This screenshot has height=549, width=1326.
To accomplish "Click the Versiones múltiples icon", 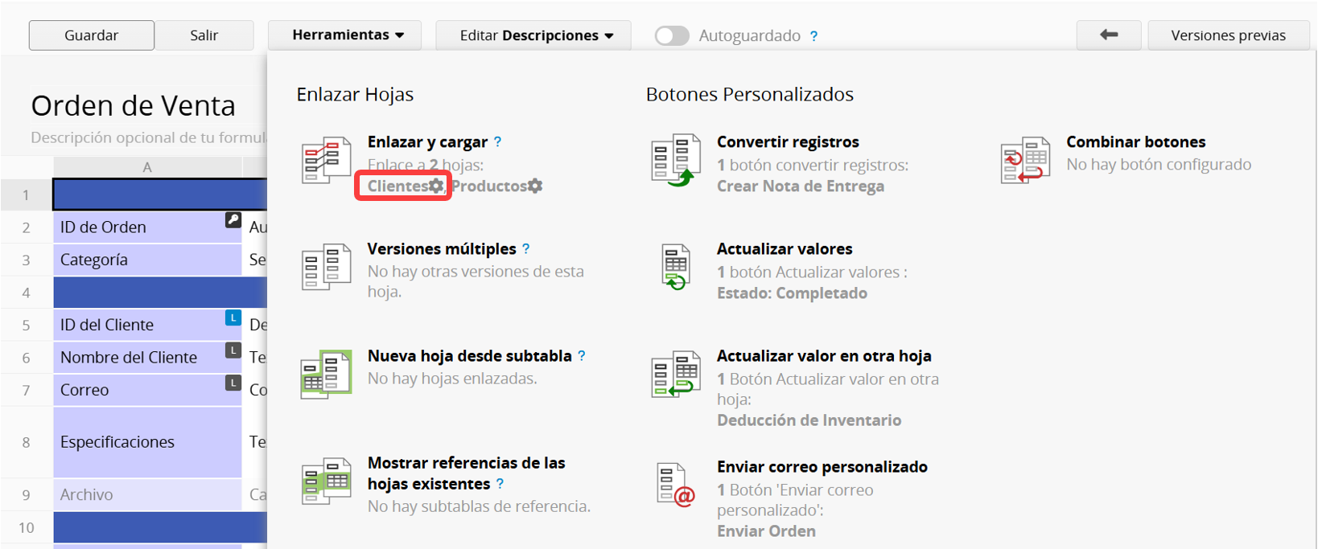I will [x=326, y=267].
